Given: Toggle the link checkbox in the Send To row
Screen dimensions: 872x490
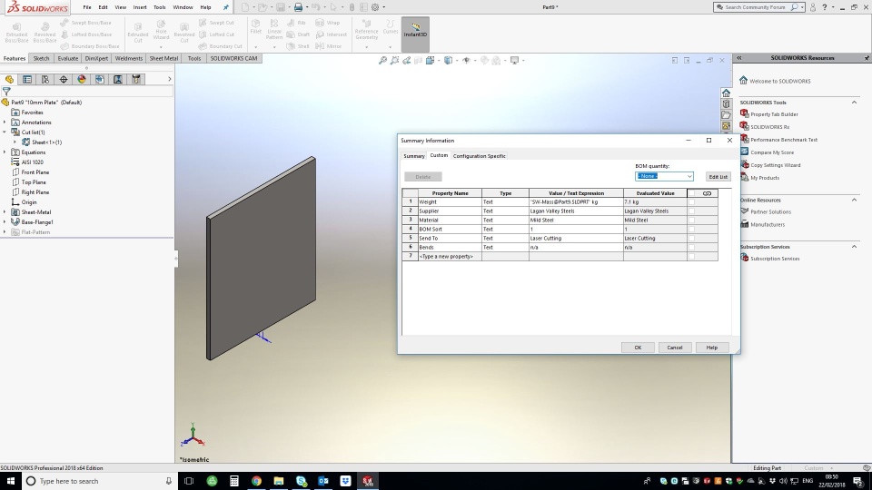Looking at the screenshot, I should click(691, 239).
